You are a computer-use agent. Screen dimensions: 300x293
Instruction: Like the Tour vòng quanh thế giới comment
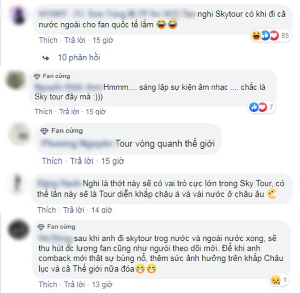tap(52, 161)
